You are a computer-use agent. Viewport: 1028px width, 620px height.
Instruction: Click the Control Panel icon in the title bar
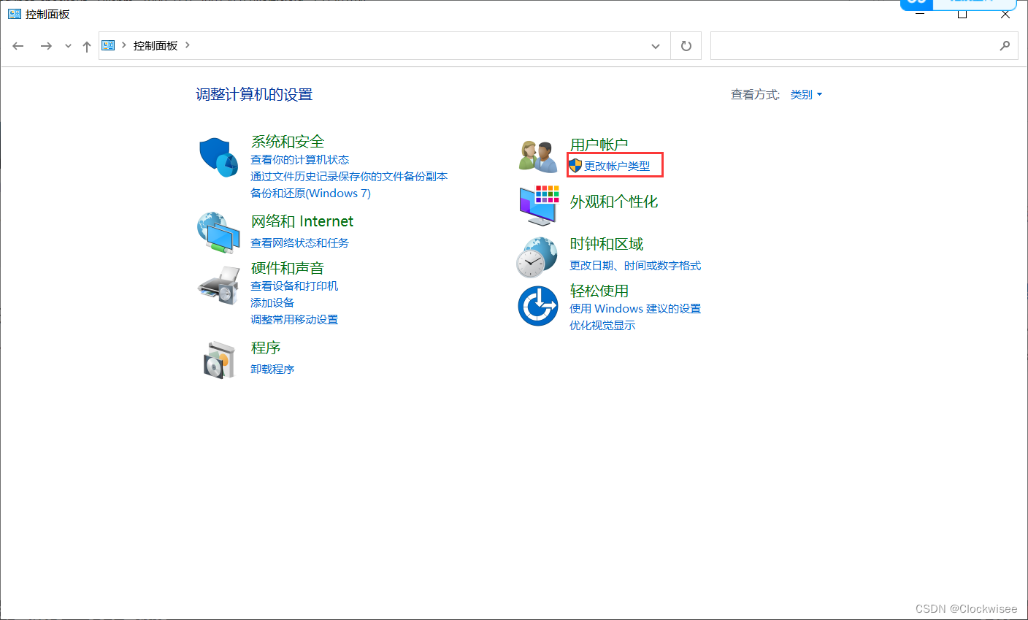point(15,14)
